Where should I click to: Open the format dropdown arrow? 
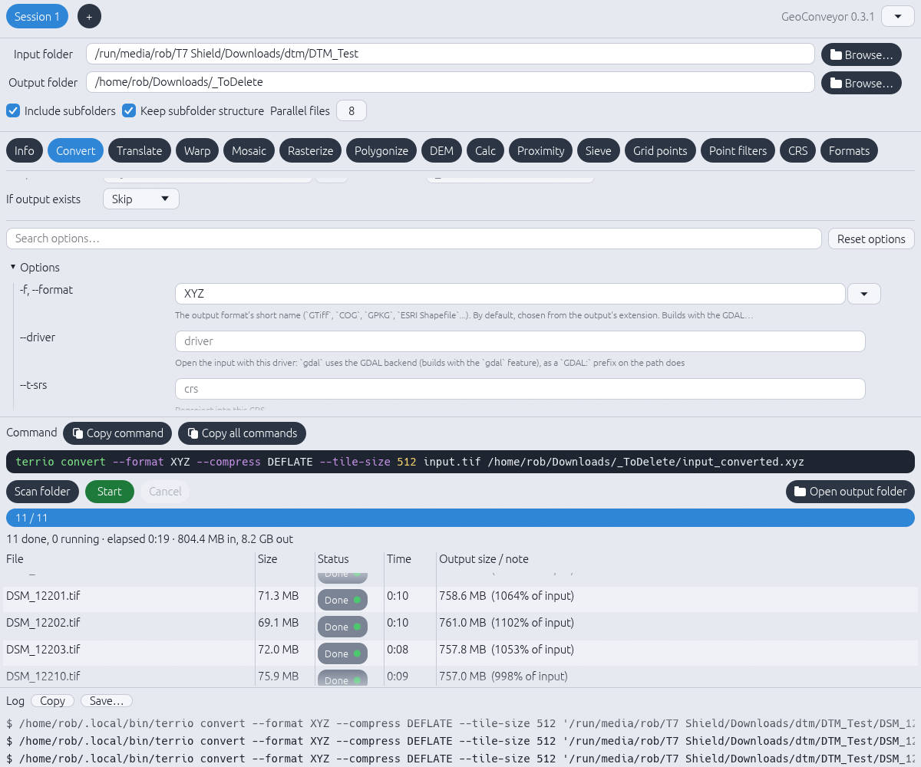click(864, 294)
